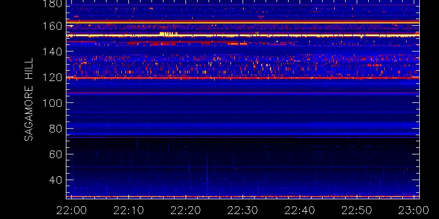439x219 pixels.
Task: Click the 100 frequency axis label
Action: tap(52, 103)
